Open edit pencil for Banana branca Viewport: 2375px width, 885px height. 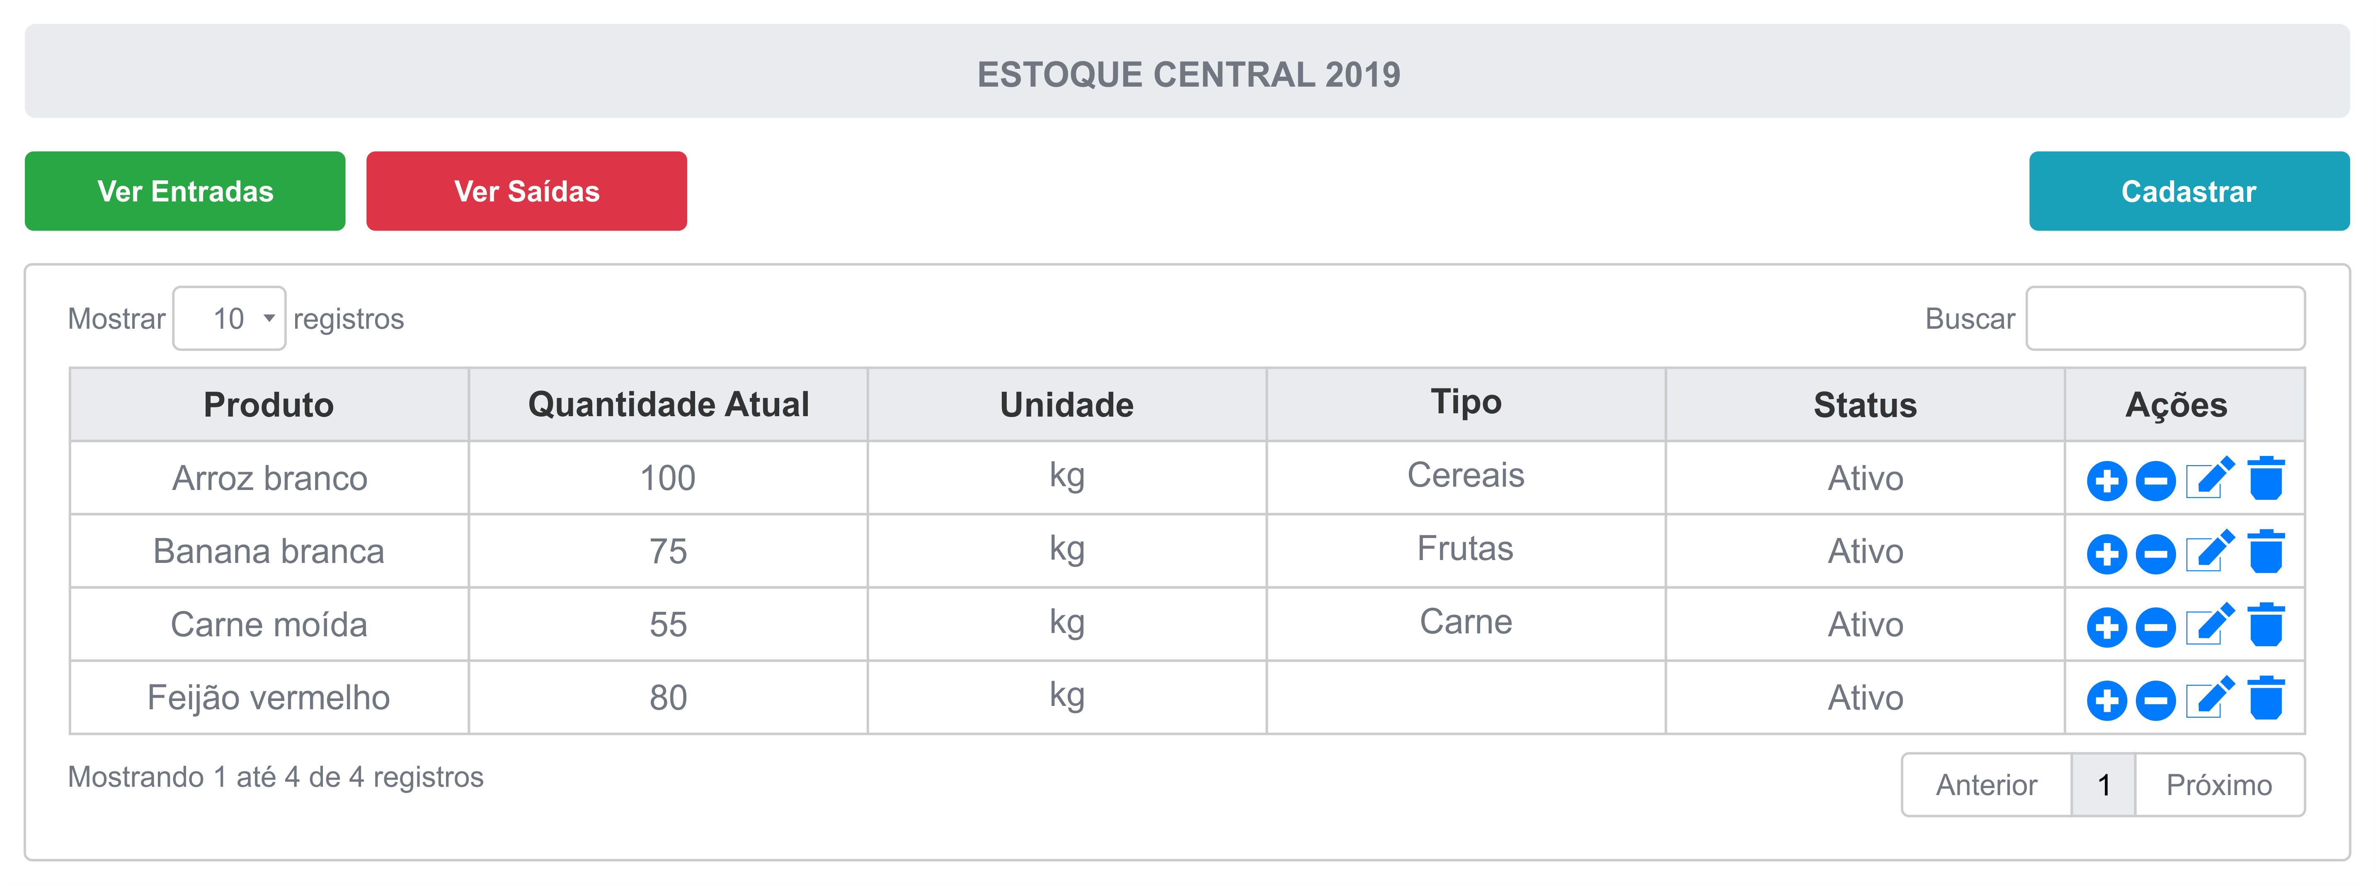pos(2210,551)
